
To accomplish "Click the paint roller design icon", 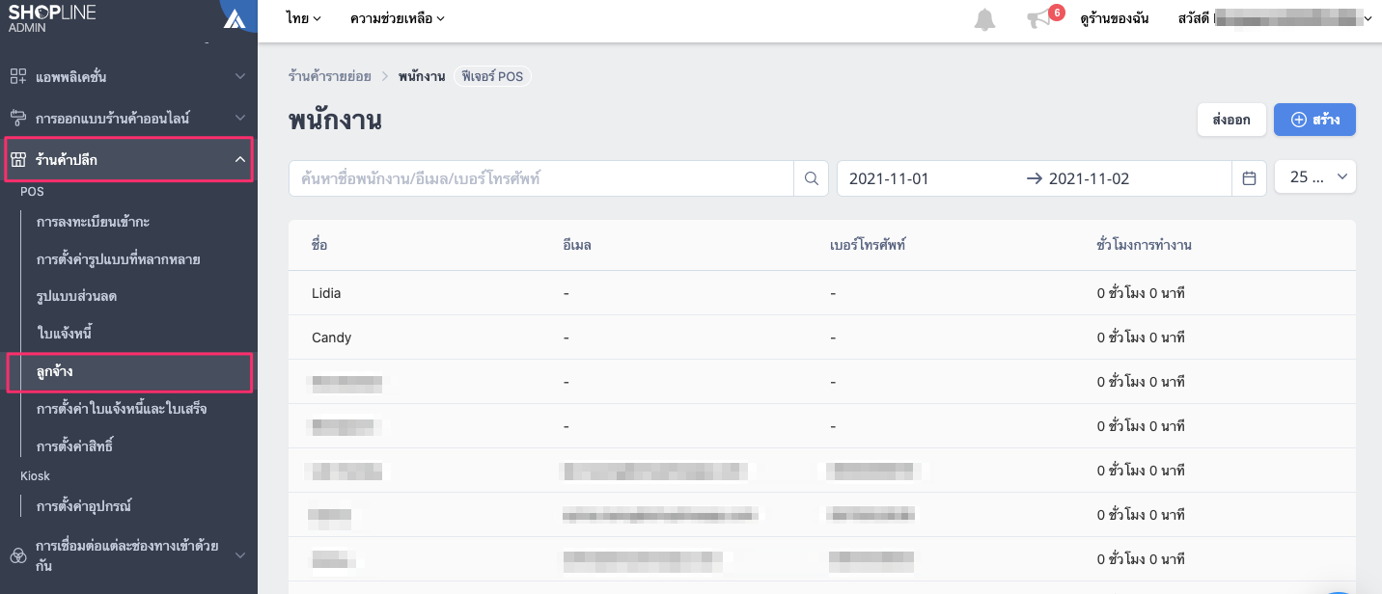I will pyautogui.click(x=17, y=119).
